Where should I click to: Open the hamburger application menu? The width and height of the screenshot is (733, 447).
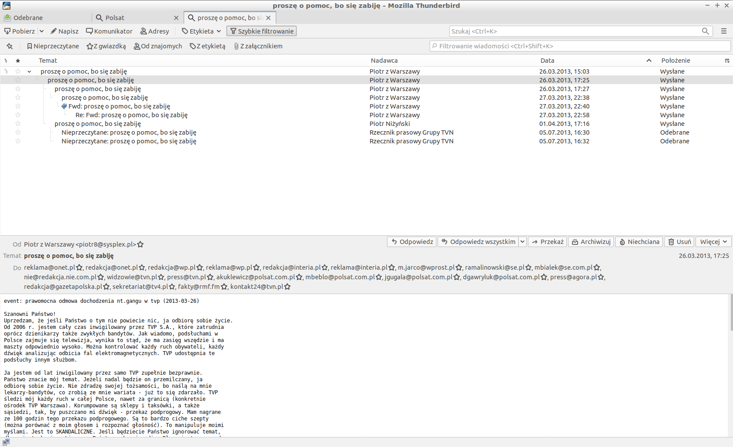pyautogui.click(x=724, y=31)
